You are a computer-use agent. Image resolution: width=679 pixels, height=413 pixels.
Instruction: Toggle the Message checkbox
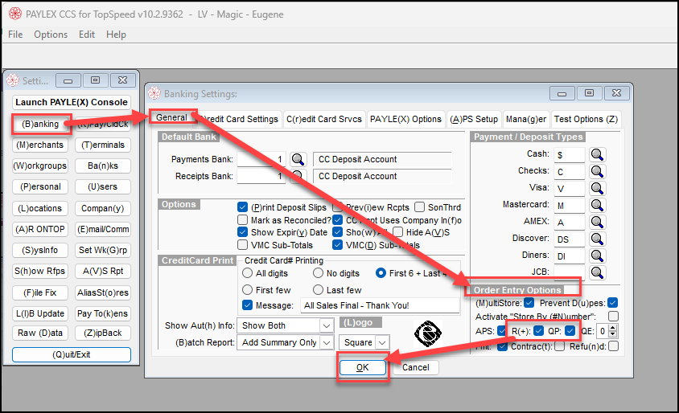(247, 305)
